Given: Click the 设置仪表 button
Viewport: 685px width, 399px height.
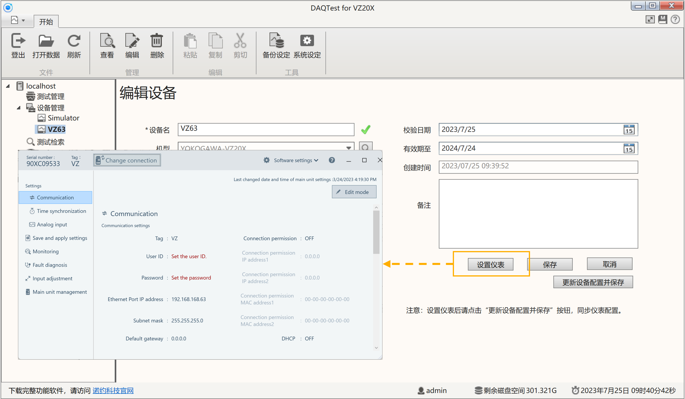Looking at the screenshot, I should pyautogui.click(x=490, y=264).
